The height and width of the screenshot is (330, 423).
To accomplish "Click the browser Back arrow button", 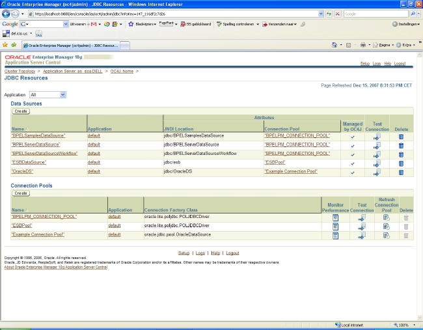I will pyautogui.click(x=7, y=14).
